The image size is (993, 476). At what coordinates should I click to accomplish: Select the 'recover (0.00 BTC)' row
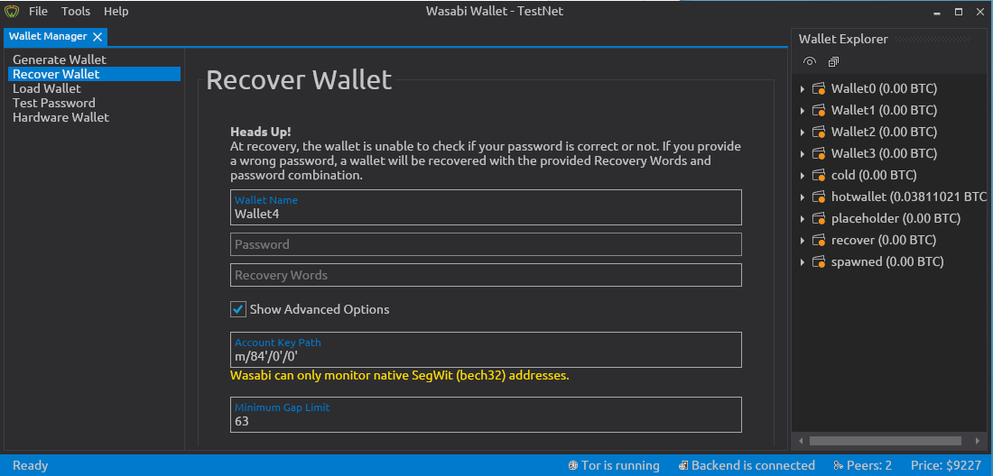coord(890,240)
